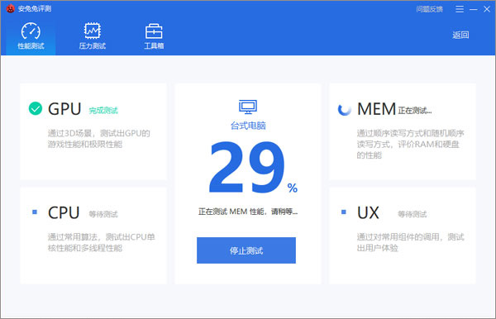Click the 返回 back link

point(460,35)
